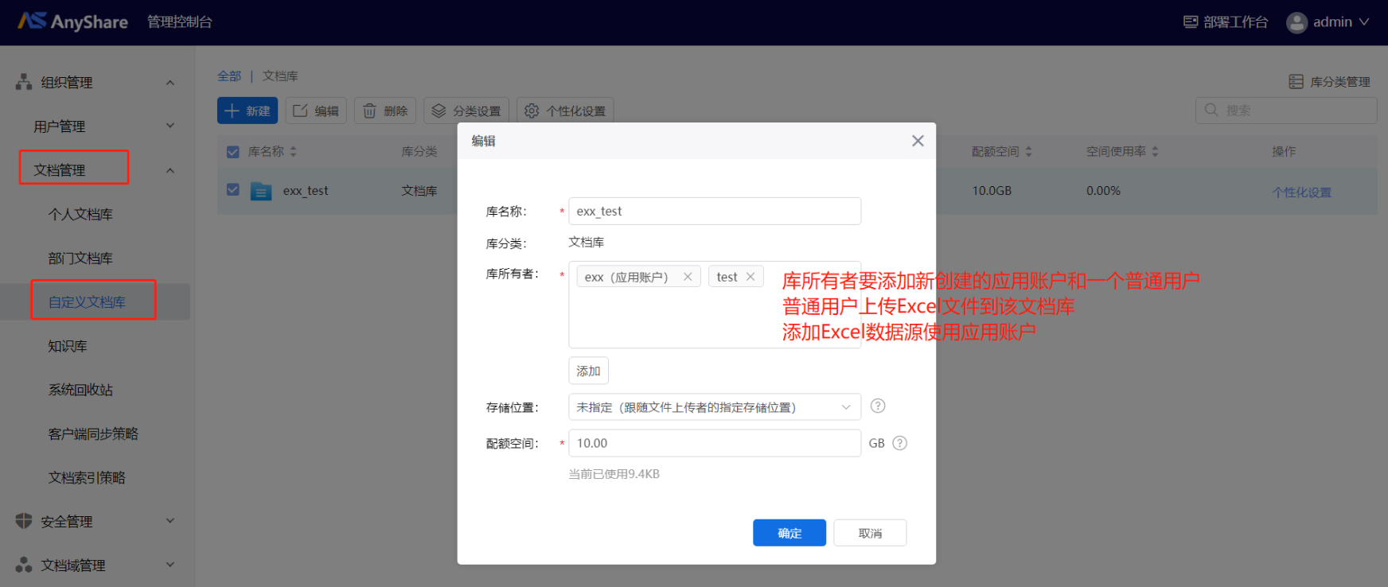Click the 配额空间 input field
This screenshot has height=587, width=1388.
[x=715, y=443]
